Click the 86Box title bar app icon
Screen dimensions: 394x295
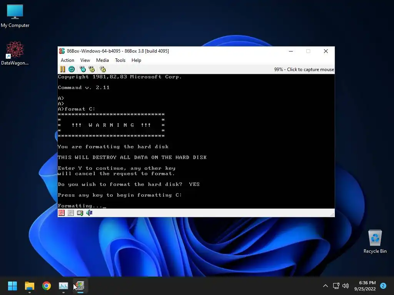pyautogui.click(x=62, y=51)
